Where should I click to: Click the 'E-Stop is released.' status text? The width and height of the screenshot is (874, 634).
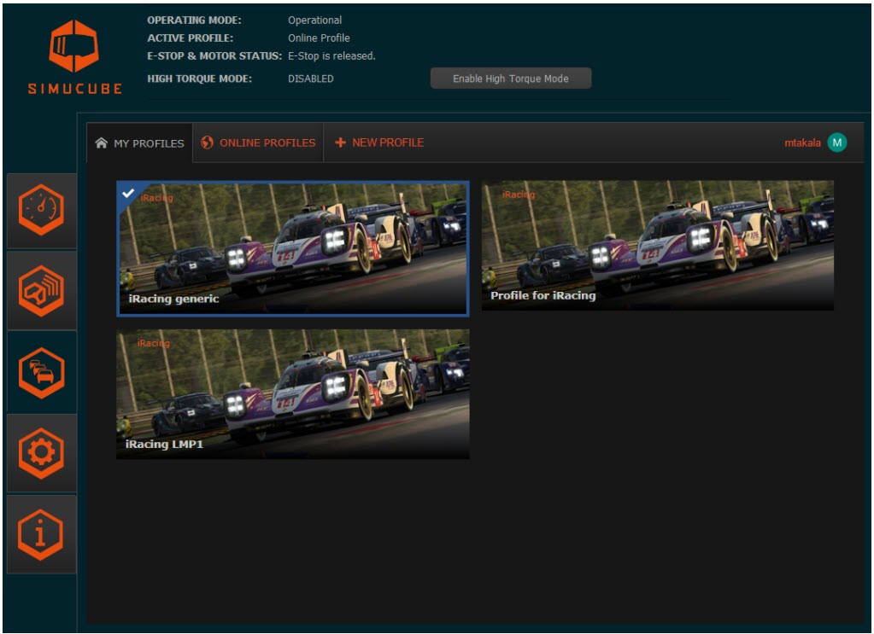point(331,55)
